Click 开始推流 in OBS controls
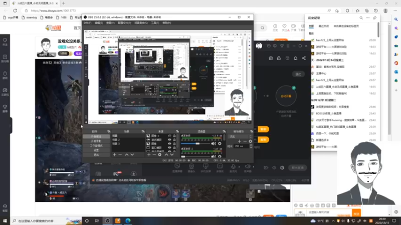 point(96,136)
